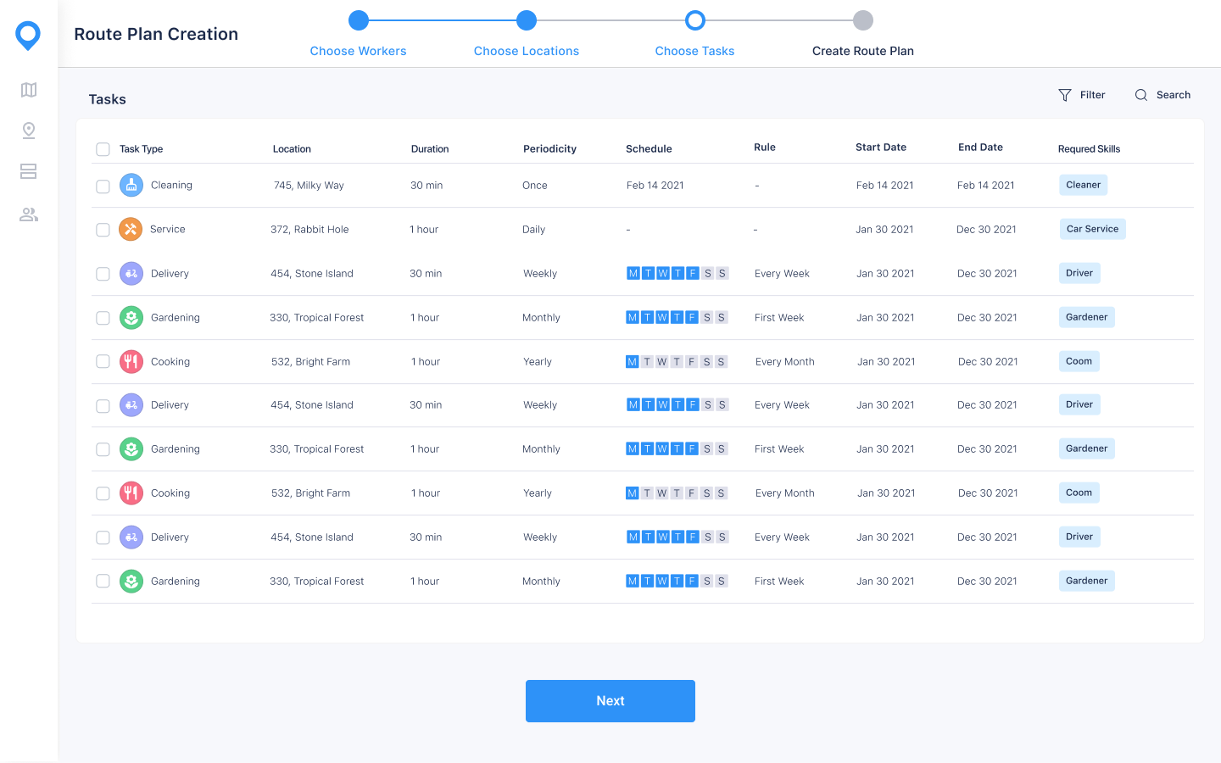Check the checkbox of the Gardening row below the first Delivery
The height and width of the screenshot is (763, 1221).
(x=103, y=318)
